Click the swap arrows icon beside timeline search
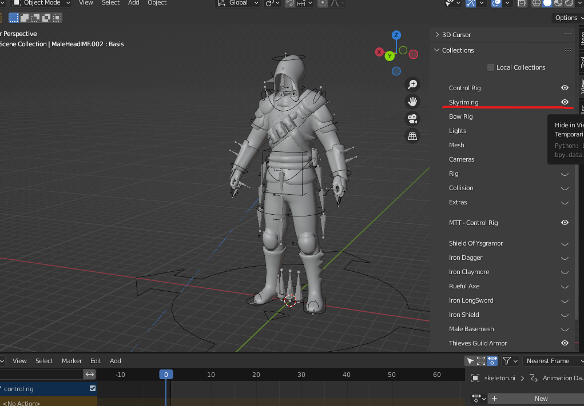Screen dimensions: 584x406 pos(90,375)
